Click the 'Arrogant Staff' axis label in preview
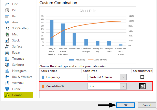 click(x=109, y=50)
